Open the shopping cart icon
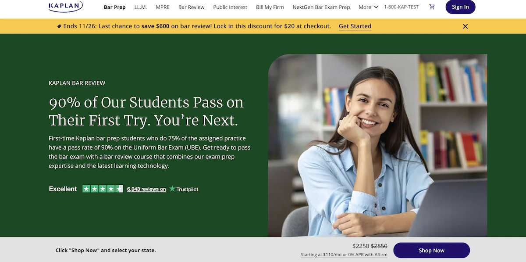 click(432, 7)
